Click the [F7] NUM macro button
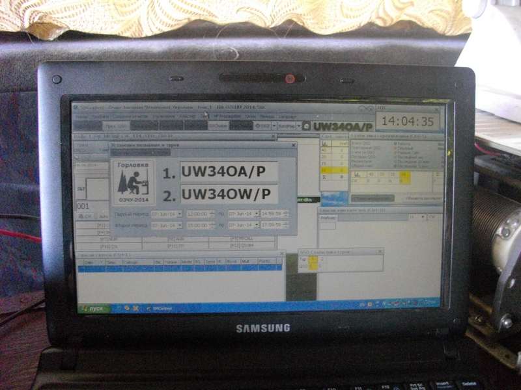Viewport: 521px width, 390px height. click(x=109, y=239)
